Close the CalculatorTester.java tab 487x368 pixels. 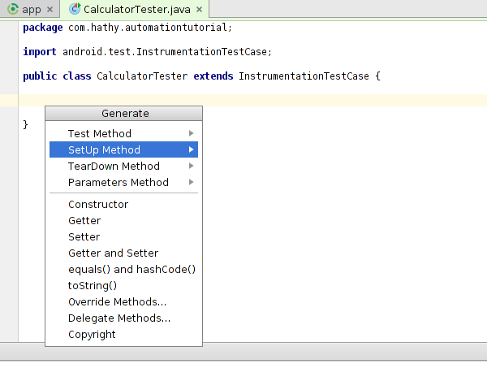click(197, 10)
